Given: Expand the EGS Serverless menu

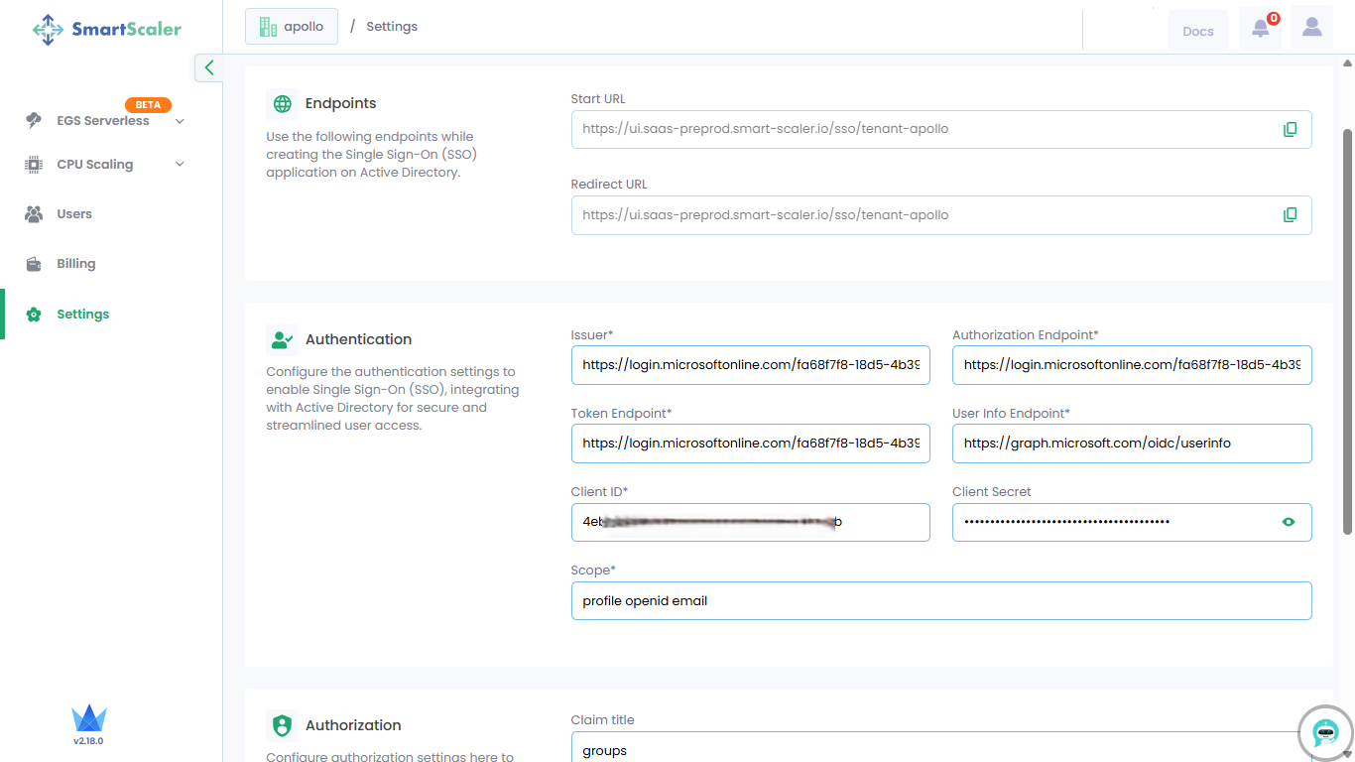Looking at the screenshot, I should coord(180,121).
